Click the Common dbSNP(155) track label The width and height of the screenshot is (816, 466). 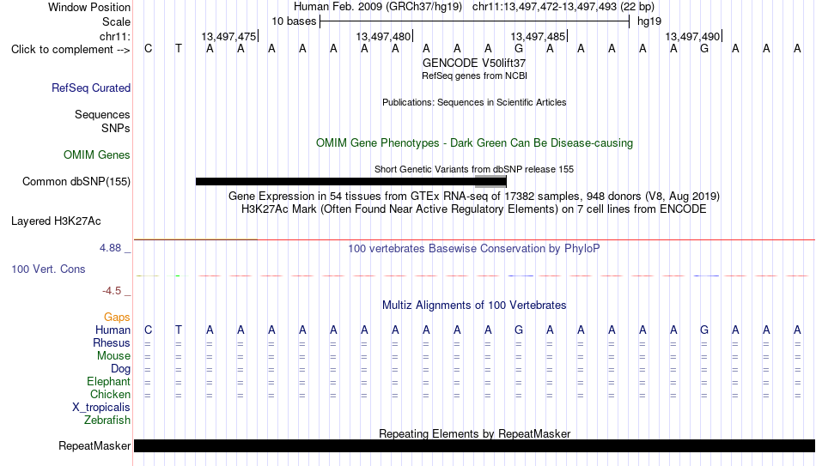tap(76, 182)
